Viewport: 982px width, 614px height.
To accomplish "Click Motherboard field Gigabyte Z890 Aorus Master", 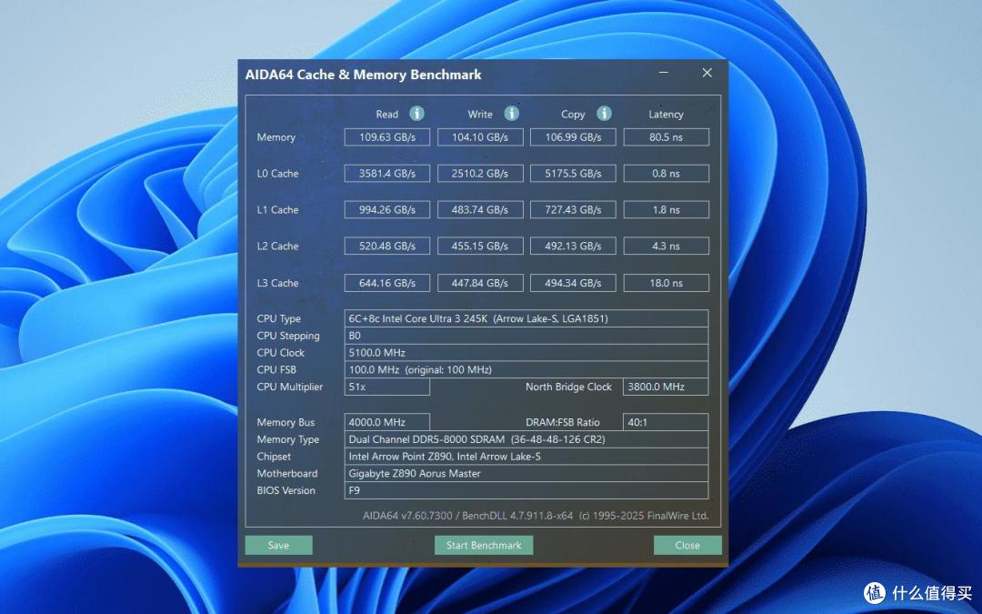I will [526, 473].
